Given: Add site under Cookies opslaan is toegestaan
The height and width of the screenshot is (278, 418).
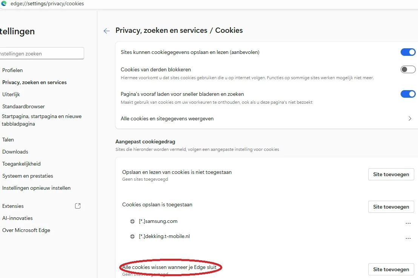Looking at the screenshot, I should 391,207.
